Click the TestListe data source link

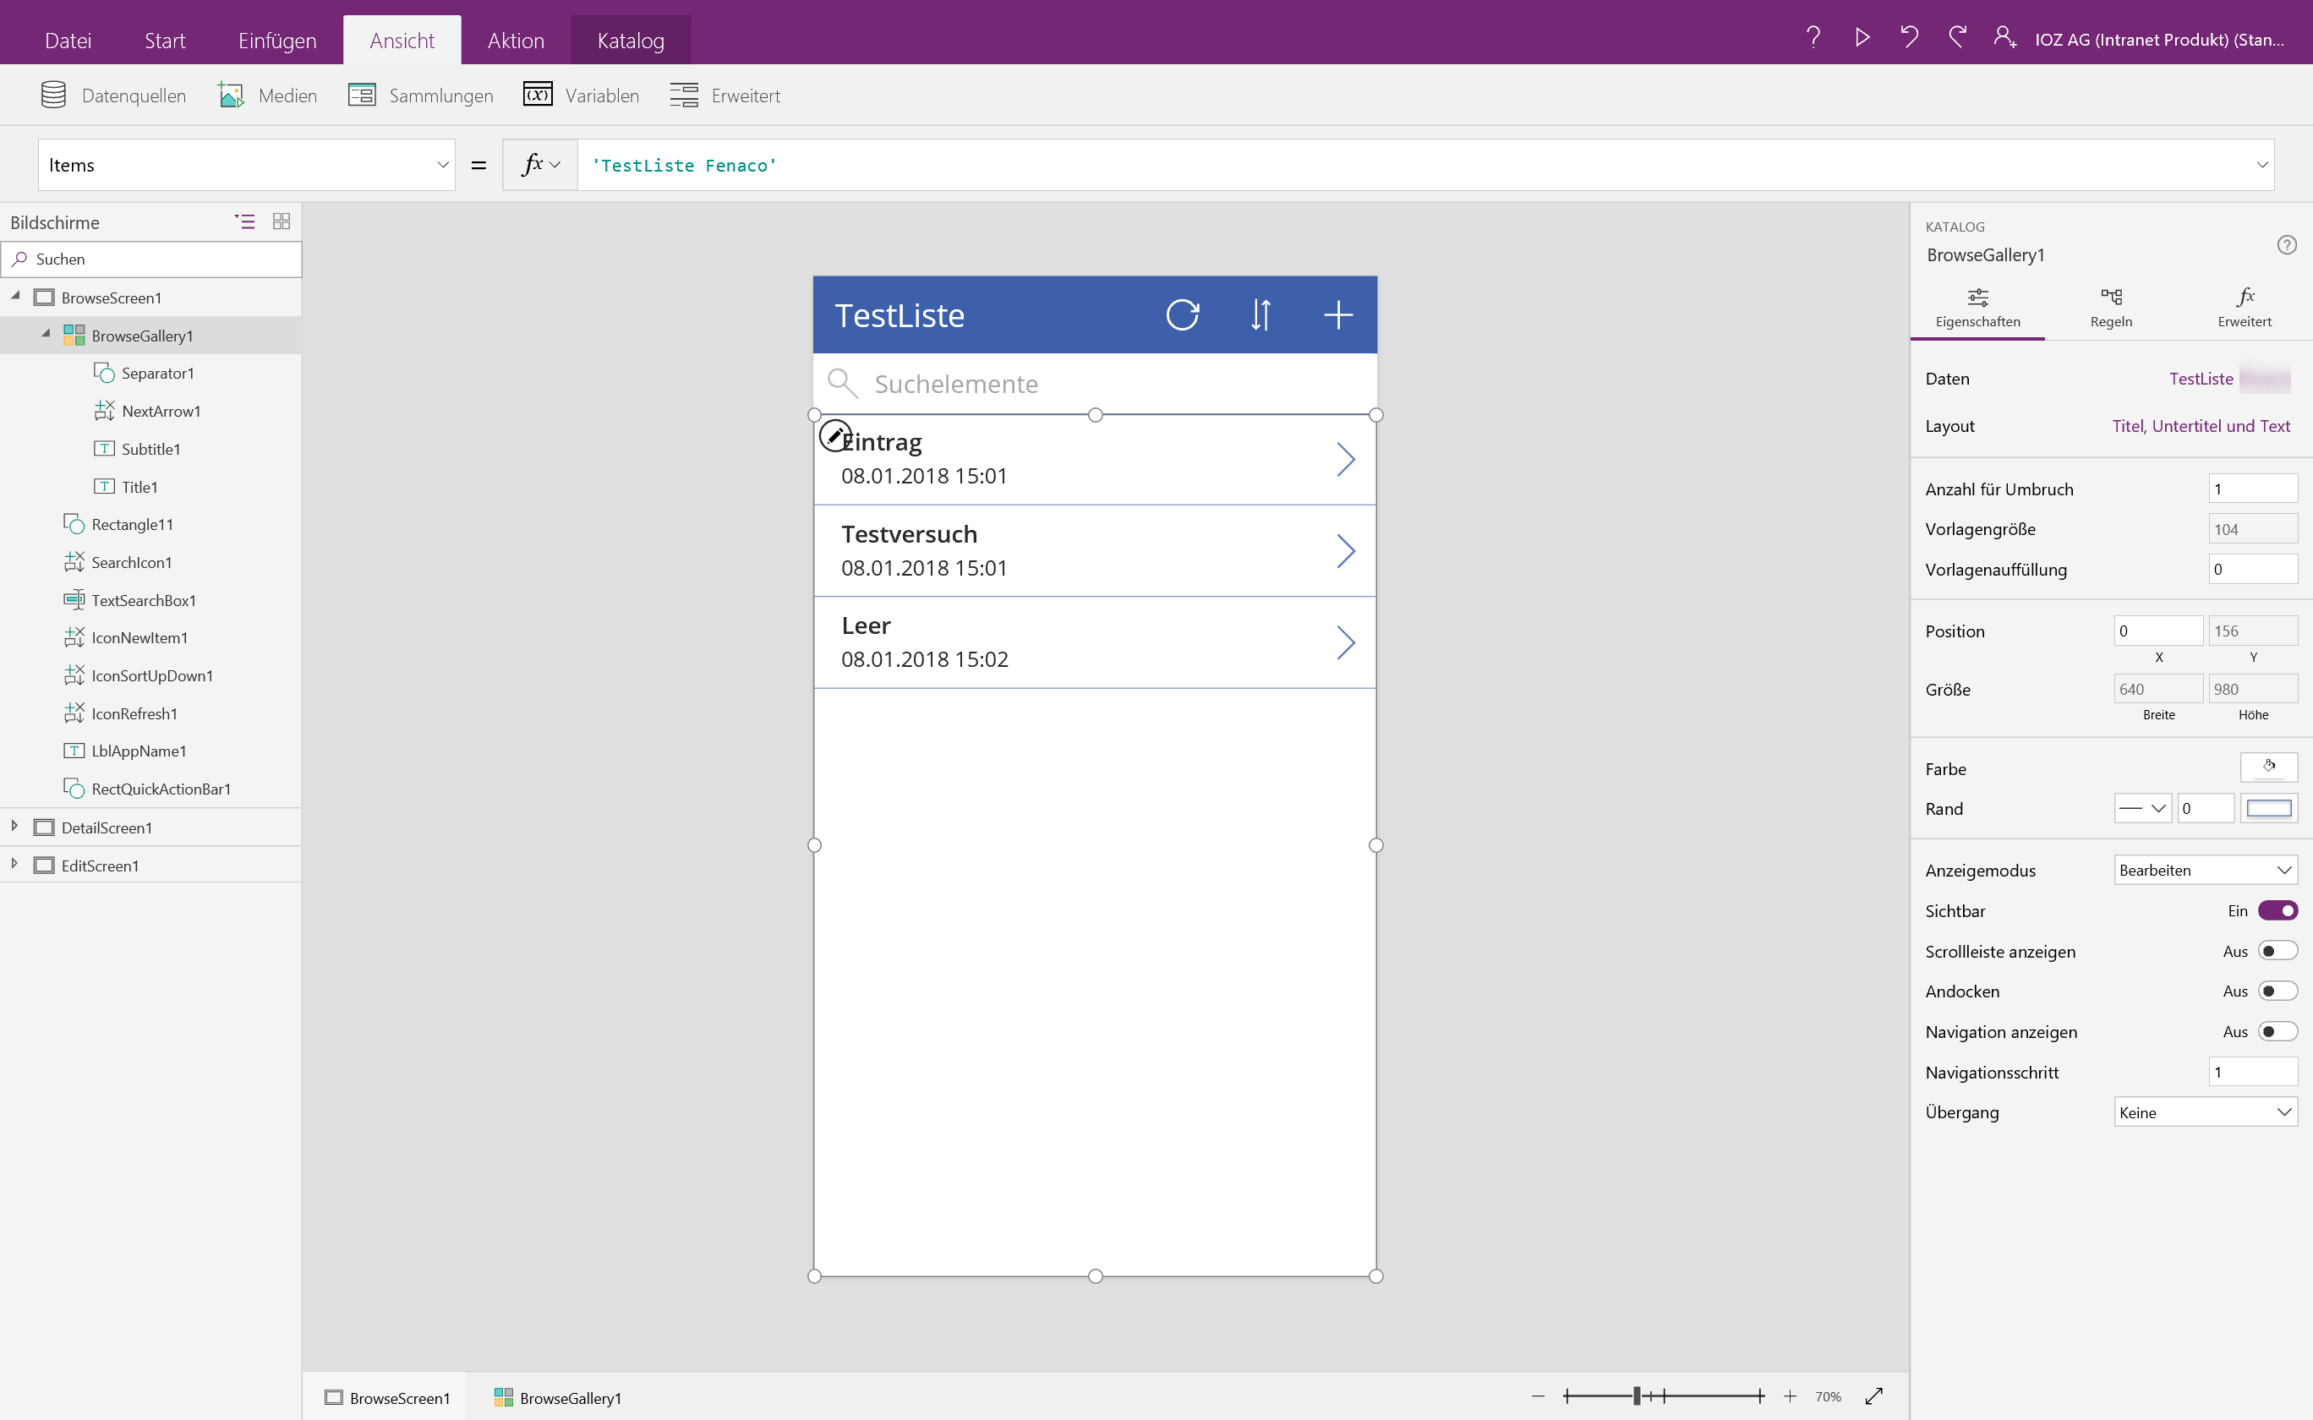(2200, 378)
